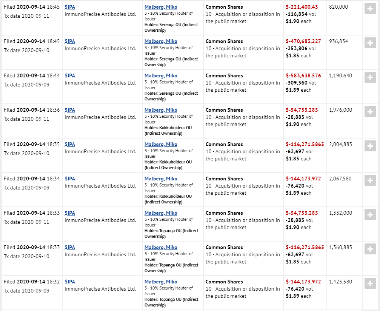Expand the row with balance 1,423,580

click(370, 284)
